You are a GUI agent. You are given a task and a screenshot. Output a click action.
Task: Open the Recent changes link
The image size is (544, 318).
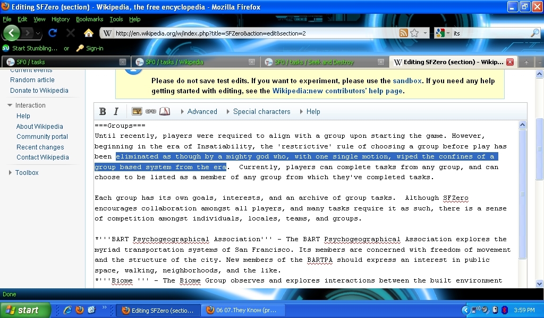pyautogui.click(x=40, y=147)
